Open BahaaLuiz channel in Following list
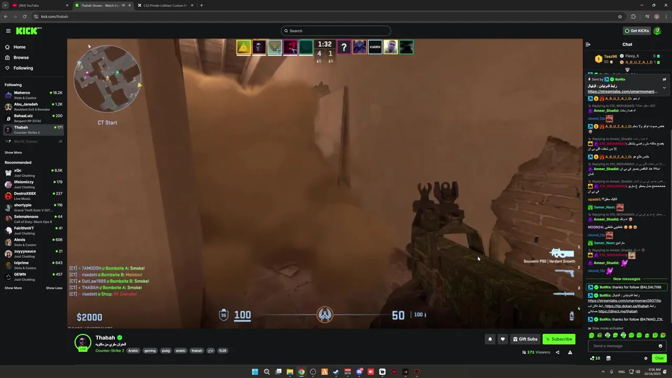This screenshot has height=378, width=672. tap(33, 118)
